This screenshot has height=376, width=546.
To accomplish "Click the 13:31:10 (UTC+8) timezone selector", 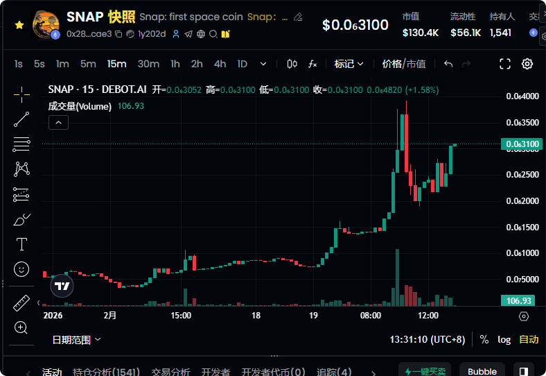I will click(x=428, y=339).
